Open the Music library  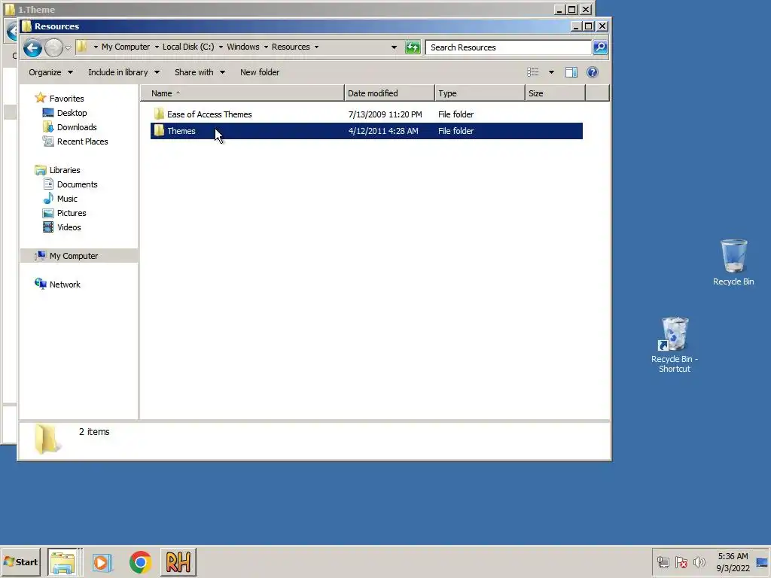click(67, 199)
